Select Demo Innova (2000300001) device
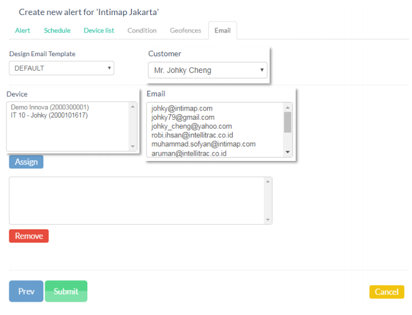The height and width of the screenshot is (315, 412). pos(50,108)
